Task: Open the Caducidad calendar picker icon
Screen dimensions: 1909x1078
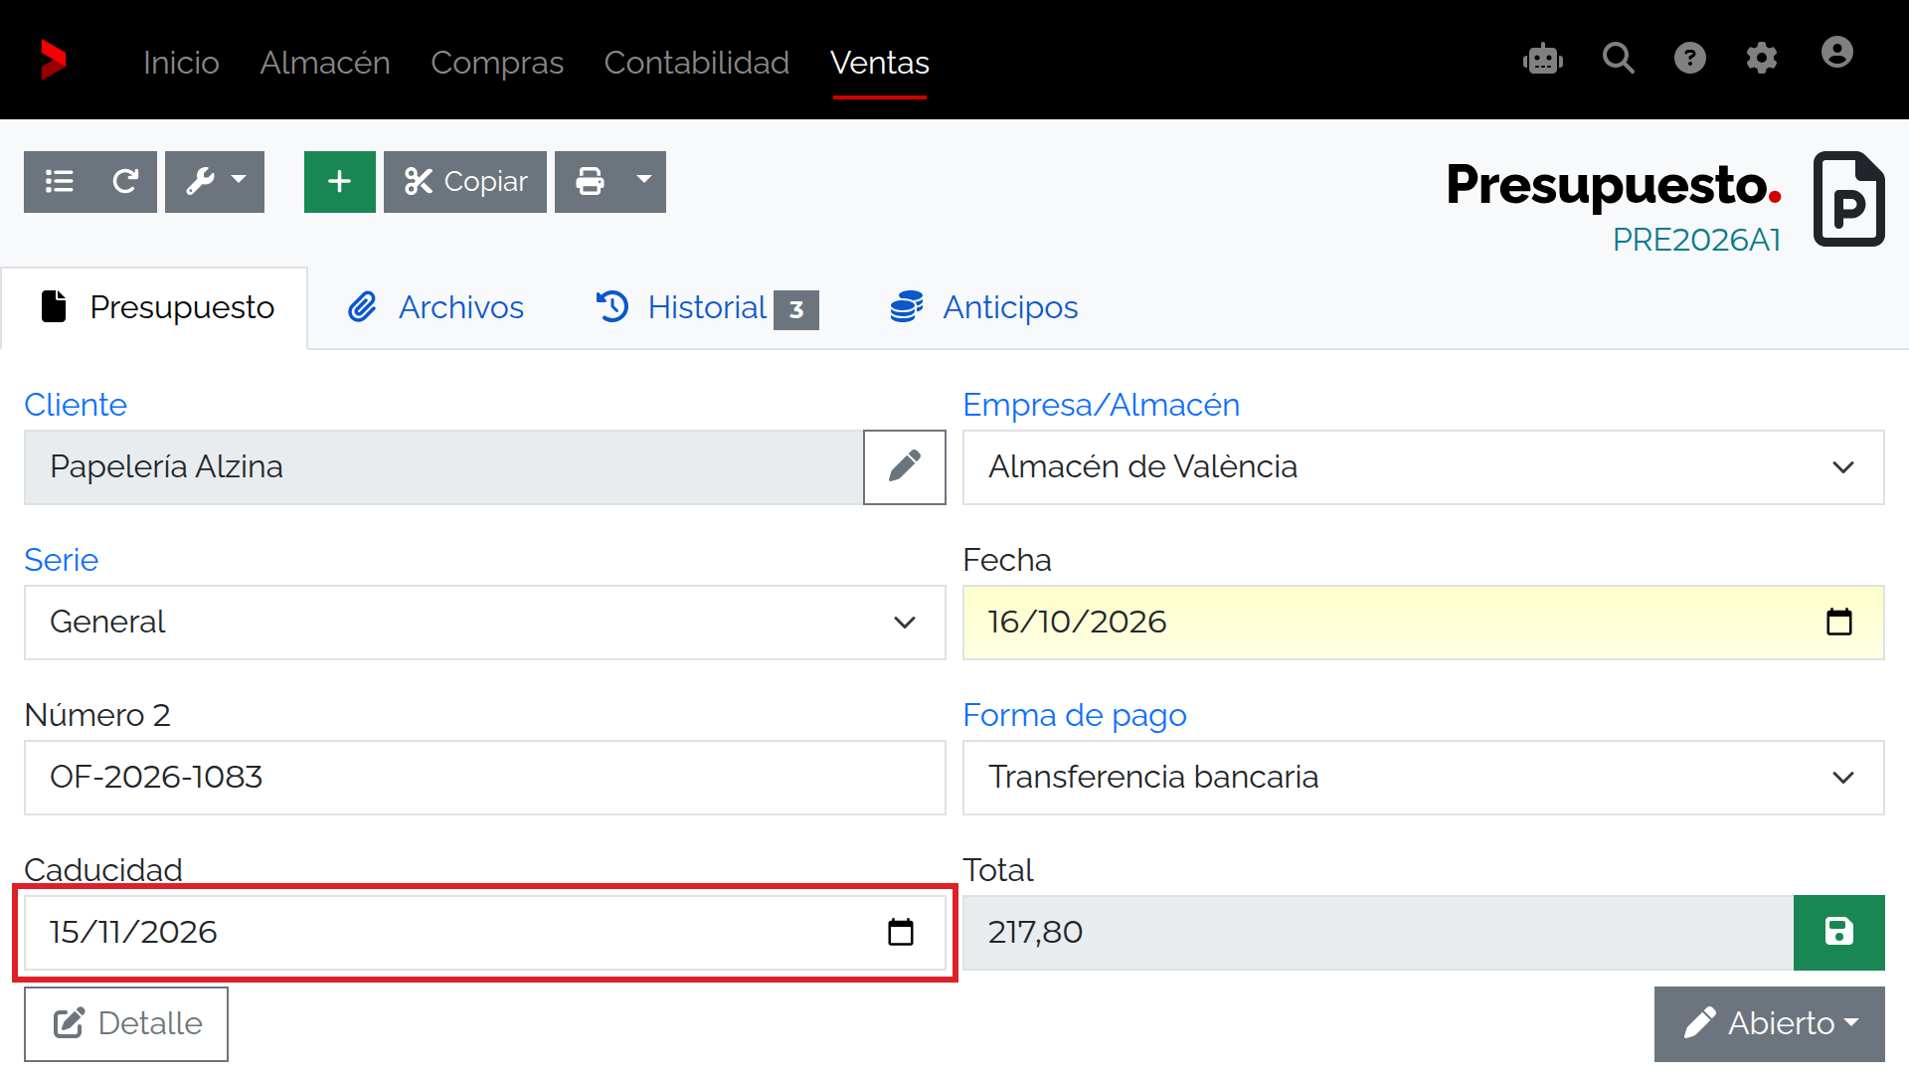Action: point(901,933)
